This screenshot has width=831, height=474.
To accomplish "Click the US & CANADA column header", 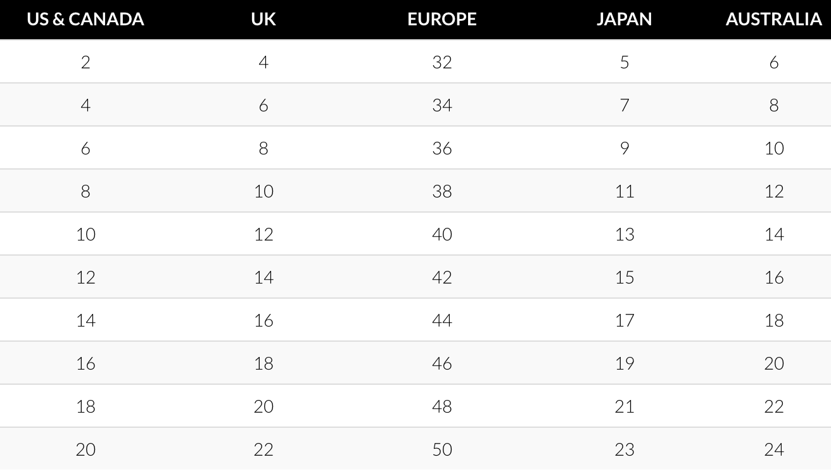I will click(86, 19).
